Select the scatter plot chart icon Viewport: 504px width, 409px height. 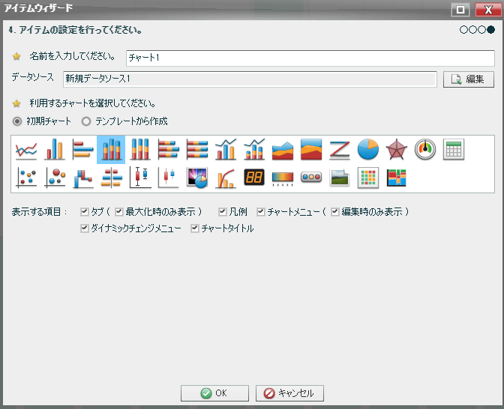[26, 178]
